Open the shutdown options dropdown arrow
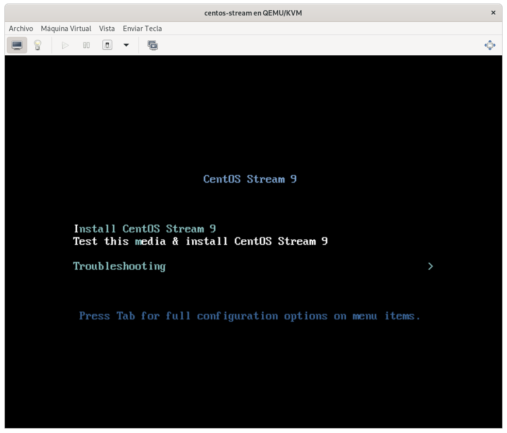The image size is (507, 433). pyautogui.click(x=126, y=45)
